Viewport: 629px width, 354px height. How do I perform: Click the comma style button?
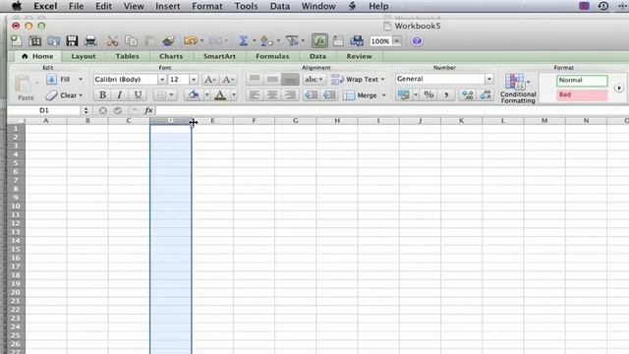(x=445, y=94)
